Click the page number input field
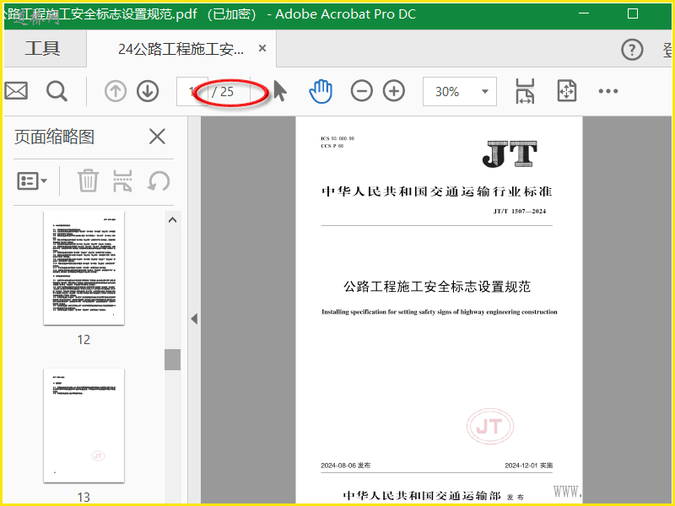675x506 pixels. click(x=192, y=91)
